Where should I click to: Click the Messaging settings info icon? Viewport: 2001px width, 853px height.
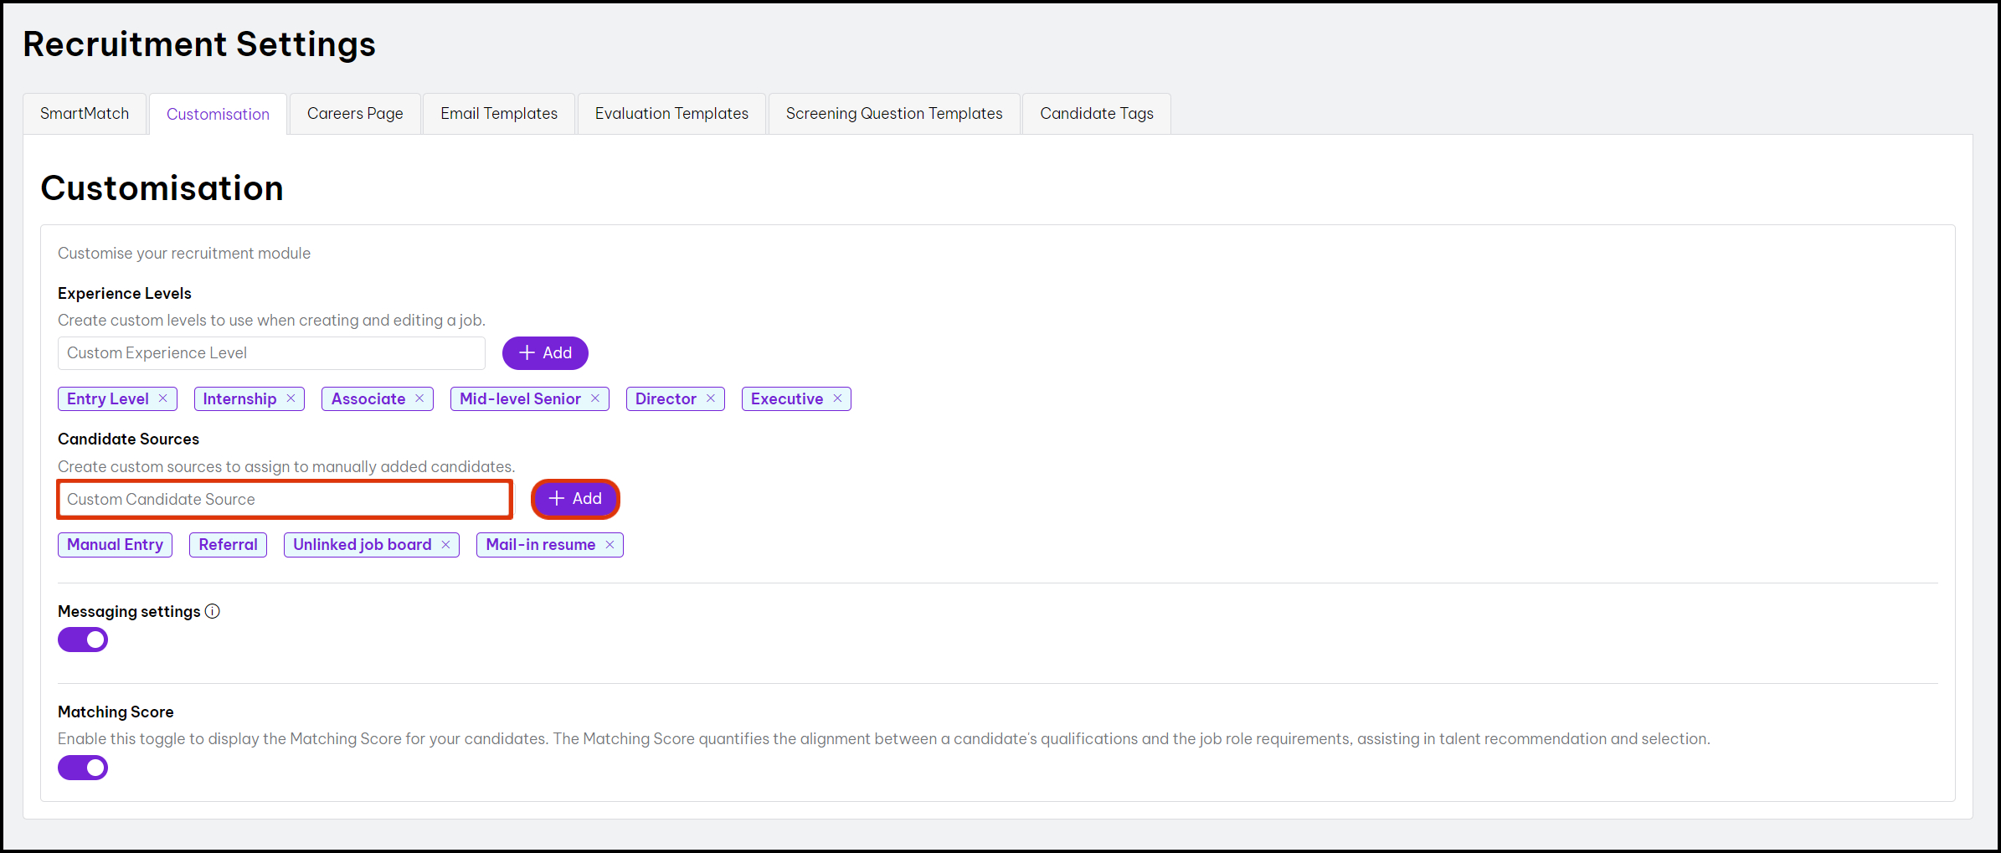[x=213, y=611]
